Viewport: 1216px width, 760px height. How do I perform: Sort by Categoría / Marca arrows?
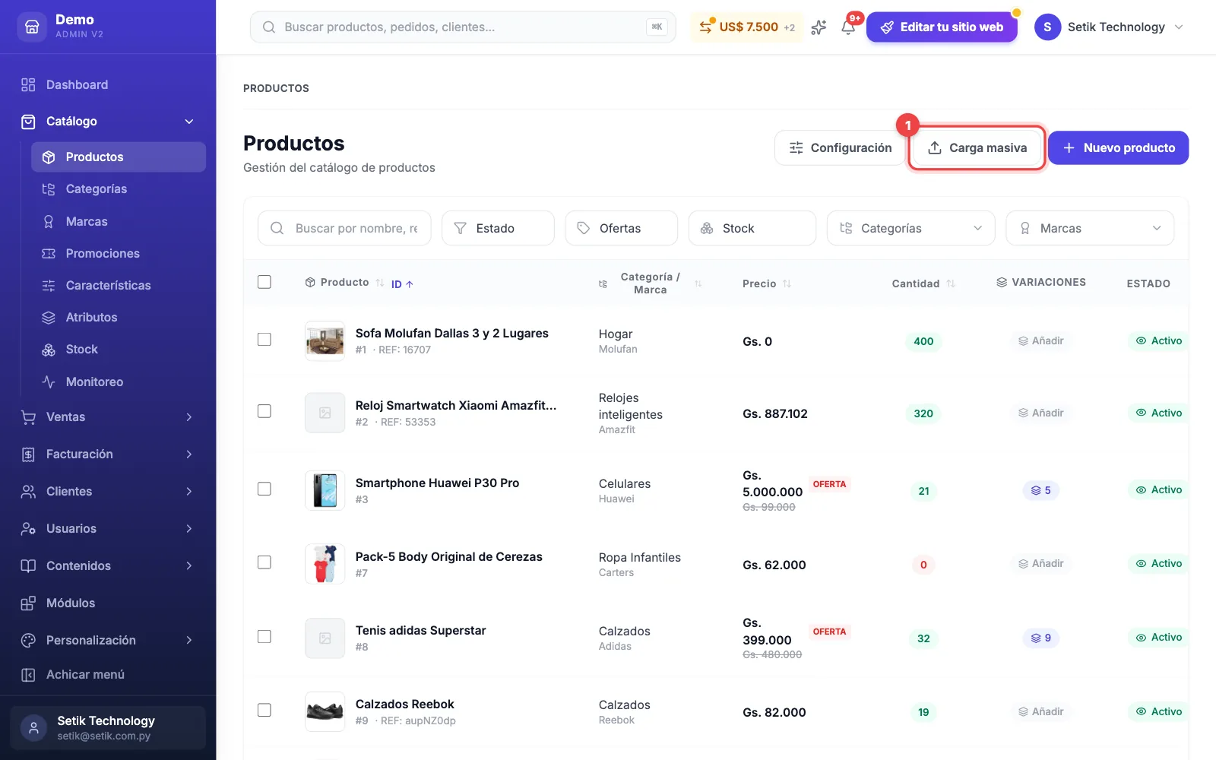pos(698,283)
